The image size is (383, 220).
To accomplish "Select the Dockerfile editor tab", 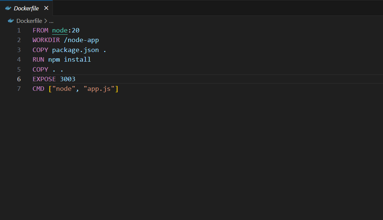I will pos(26,8).
